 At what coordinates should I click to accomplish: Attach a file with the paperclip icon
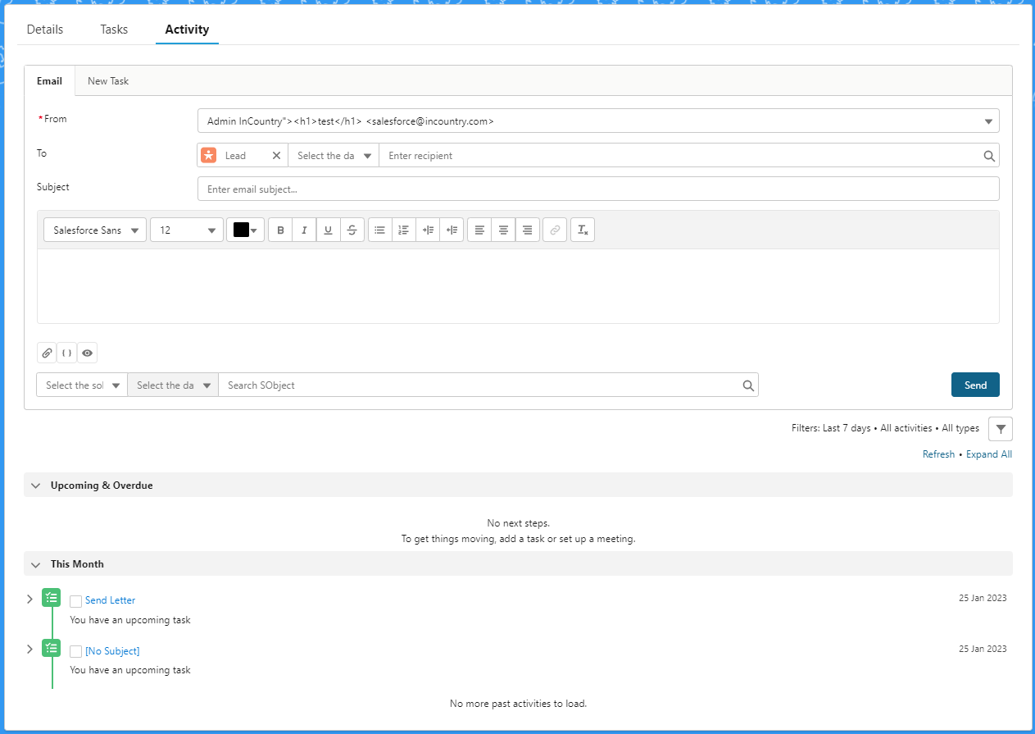pyautogui.click(x=47, y=352)
